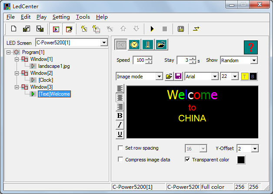The width and height of the screenshot is (273, 194).
Task: Open the Tools menu
Action: [83, 17]
